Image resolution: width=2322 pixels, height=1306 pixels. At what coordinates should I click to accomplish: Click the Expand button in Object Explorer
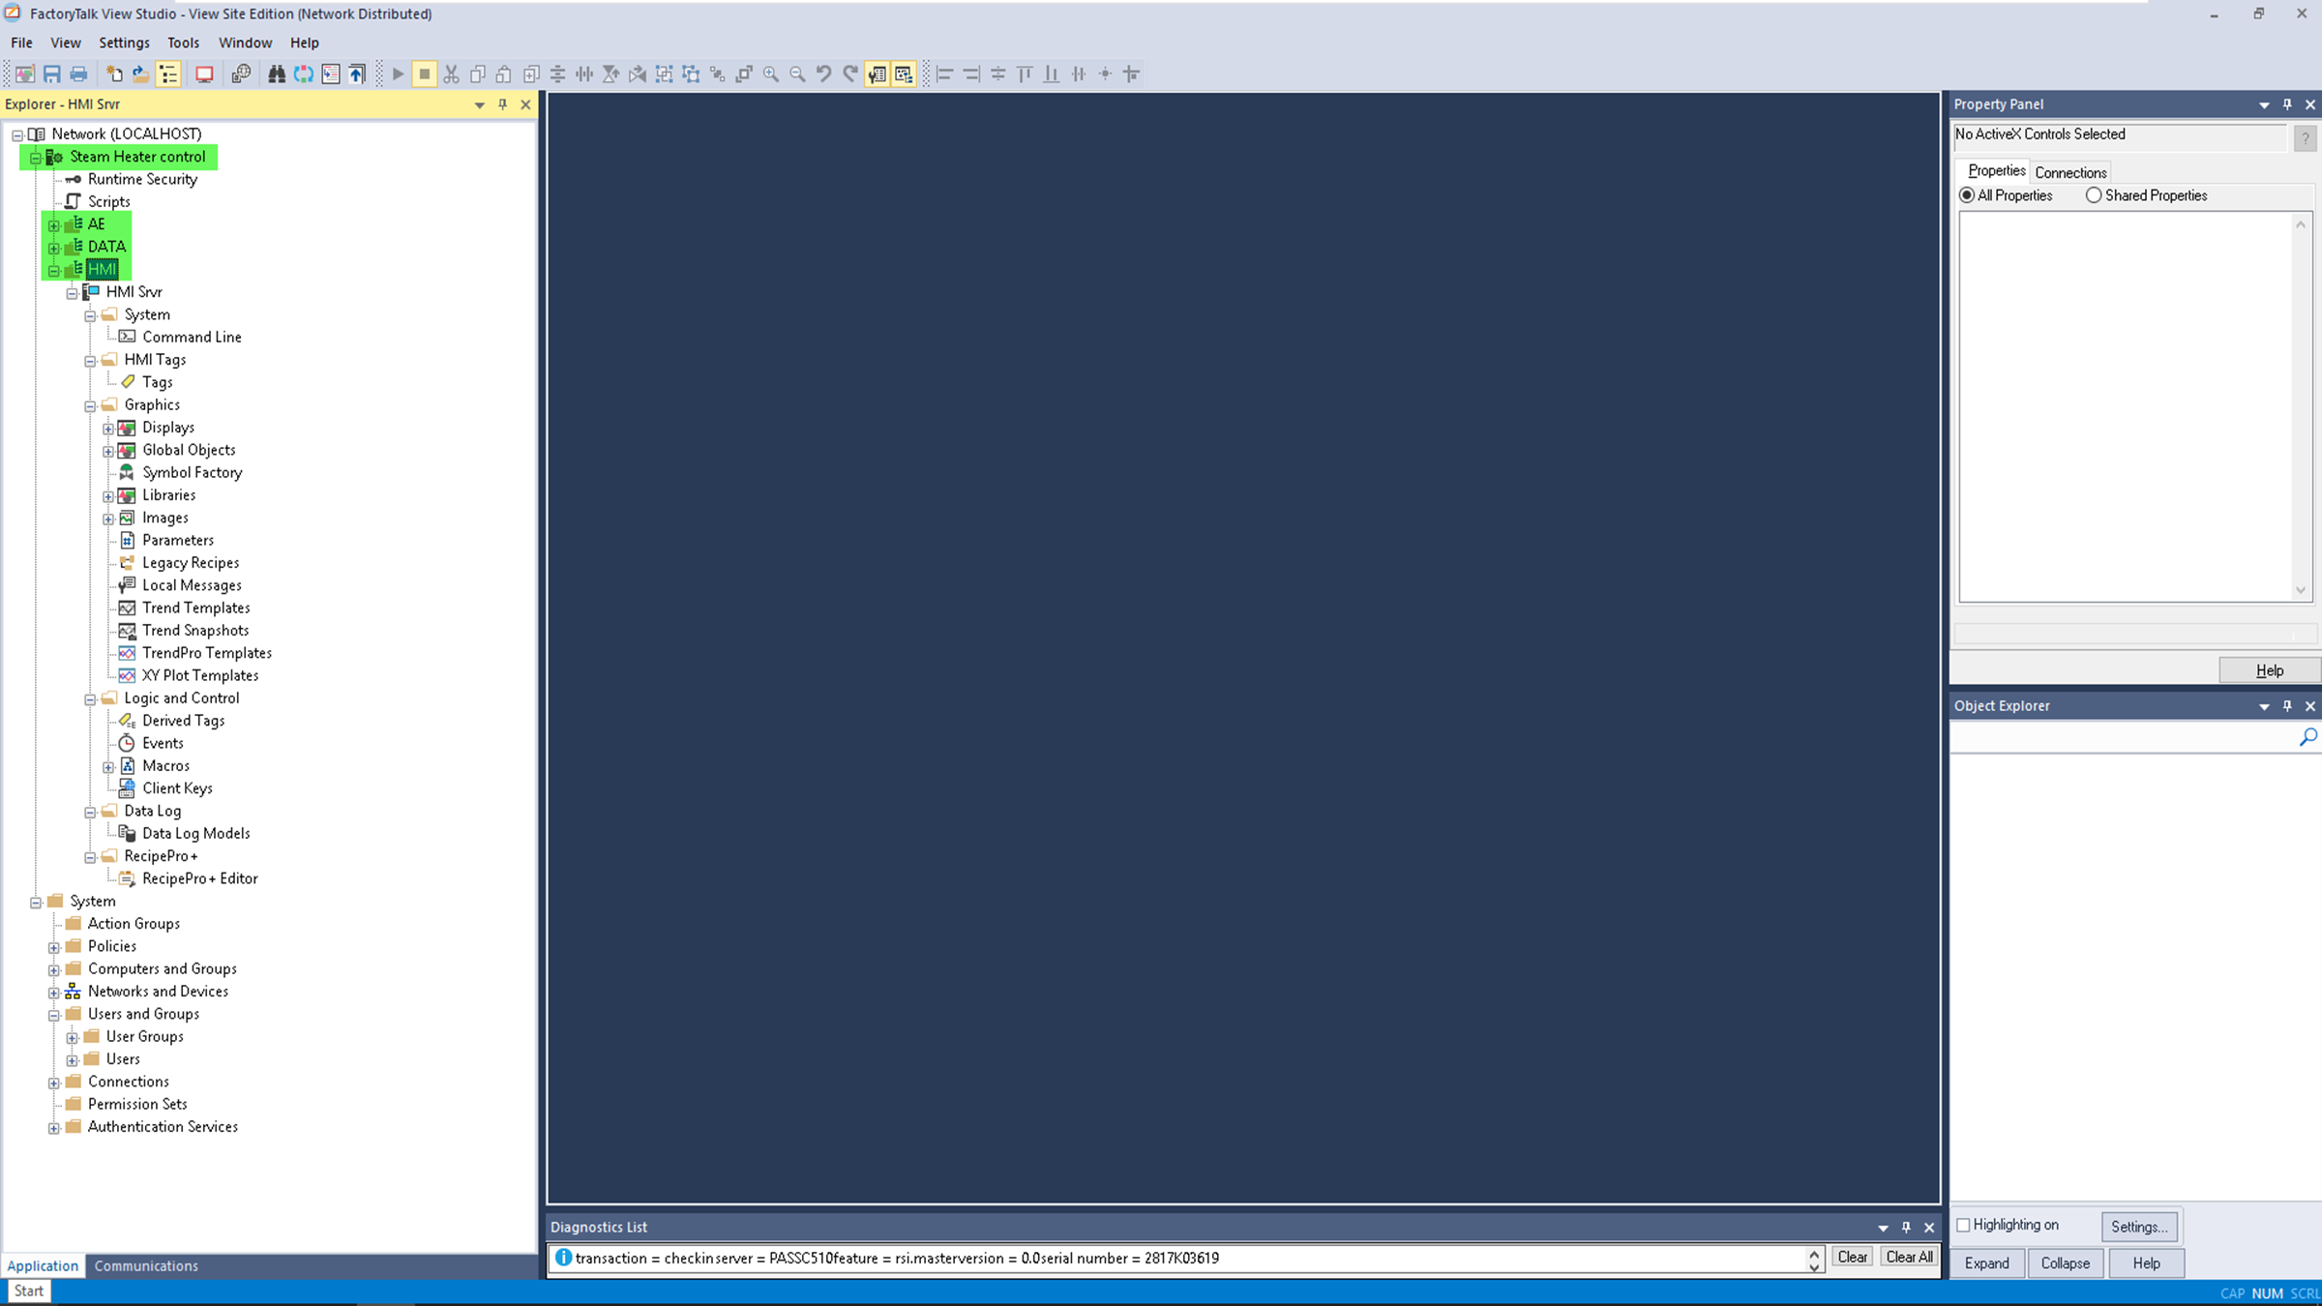pos(1987,1263)
